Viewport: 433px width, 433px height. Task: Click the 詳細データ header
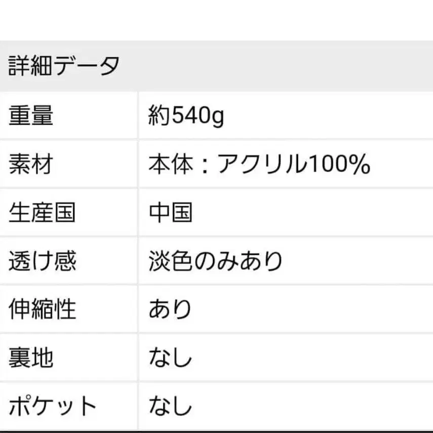click(x=64, y=66)
